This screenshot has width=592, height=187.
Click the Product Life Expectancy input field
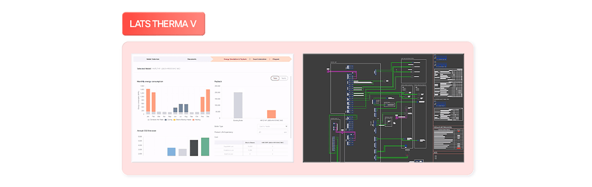273,132
